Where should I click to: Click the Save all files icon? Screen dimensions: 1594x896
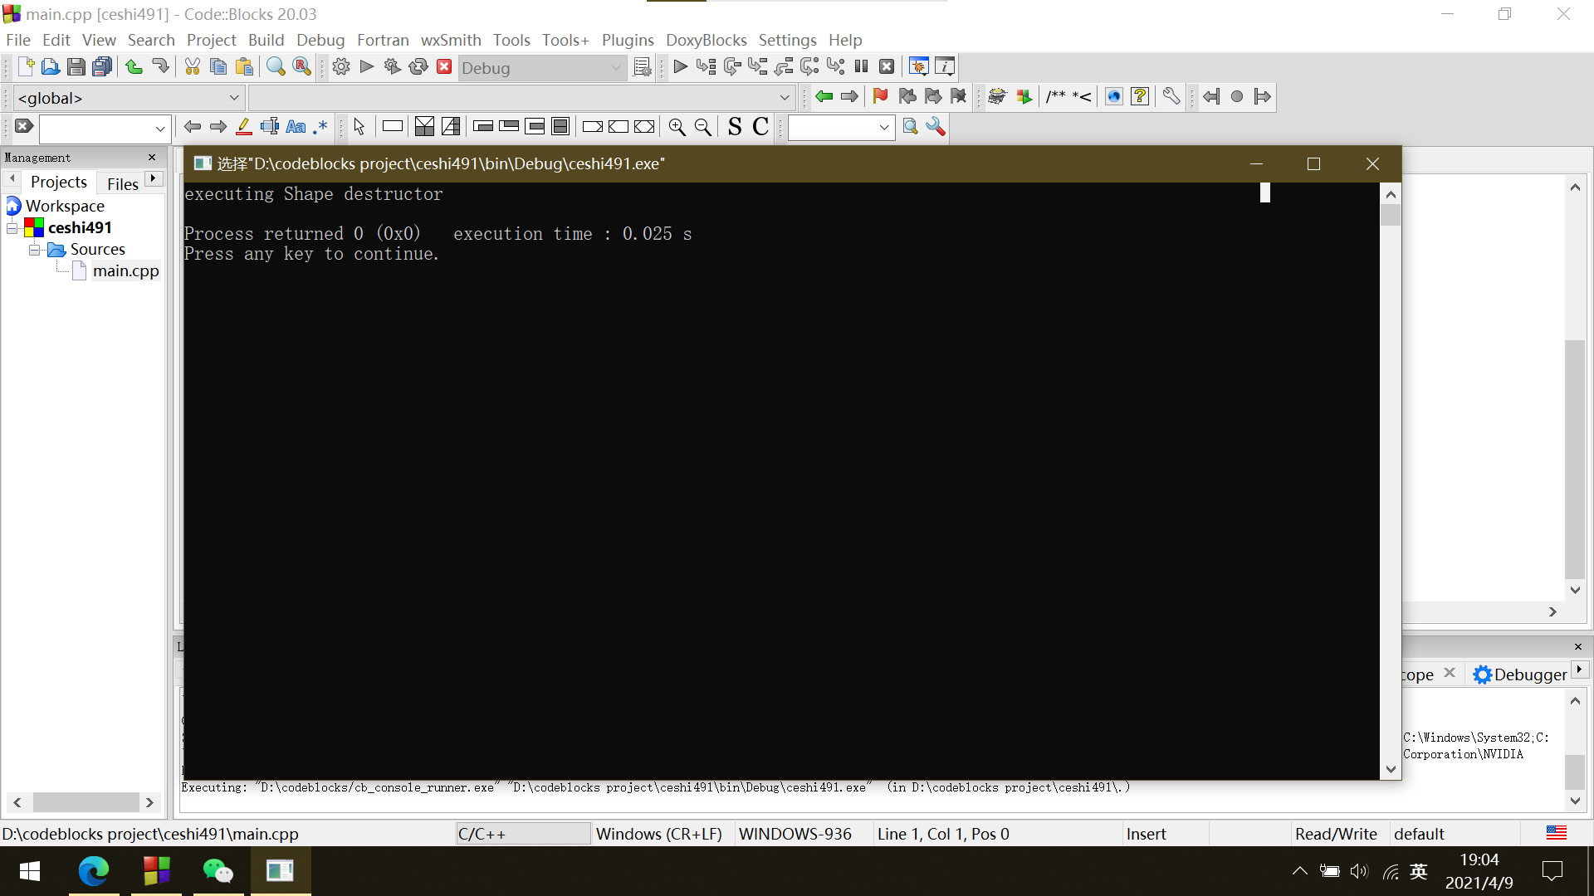pos(102,67)
